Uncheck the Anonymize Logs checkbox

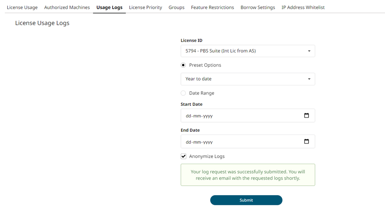[184, 157]
